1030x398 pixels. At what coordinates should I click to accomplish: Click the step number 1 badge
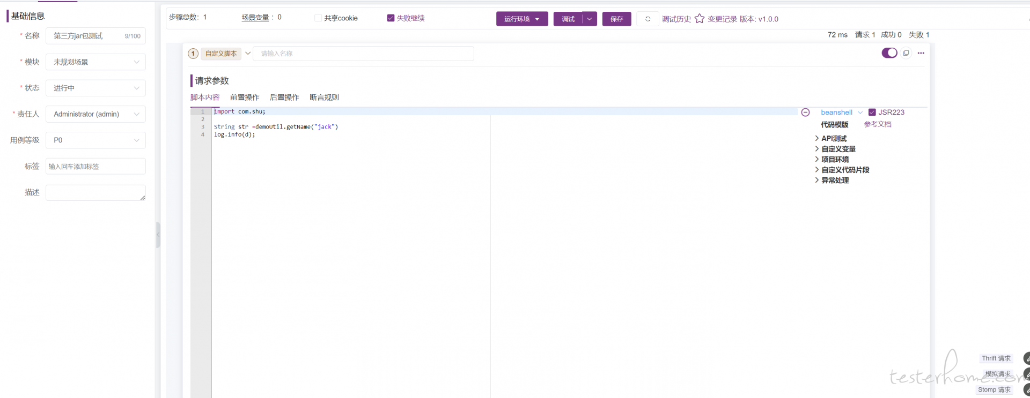pos(193,54)
